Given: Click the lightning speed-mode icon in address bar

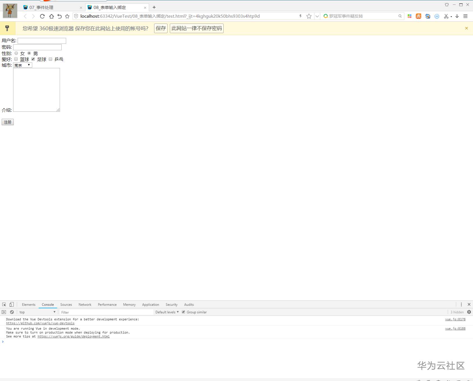Looking at the screenshot, I should point(300,16).
